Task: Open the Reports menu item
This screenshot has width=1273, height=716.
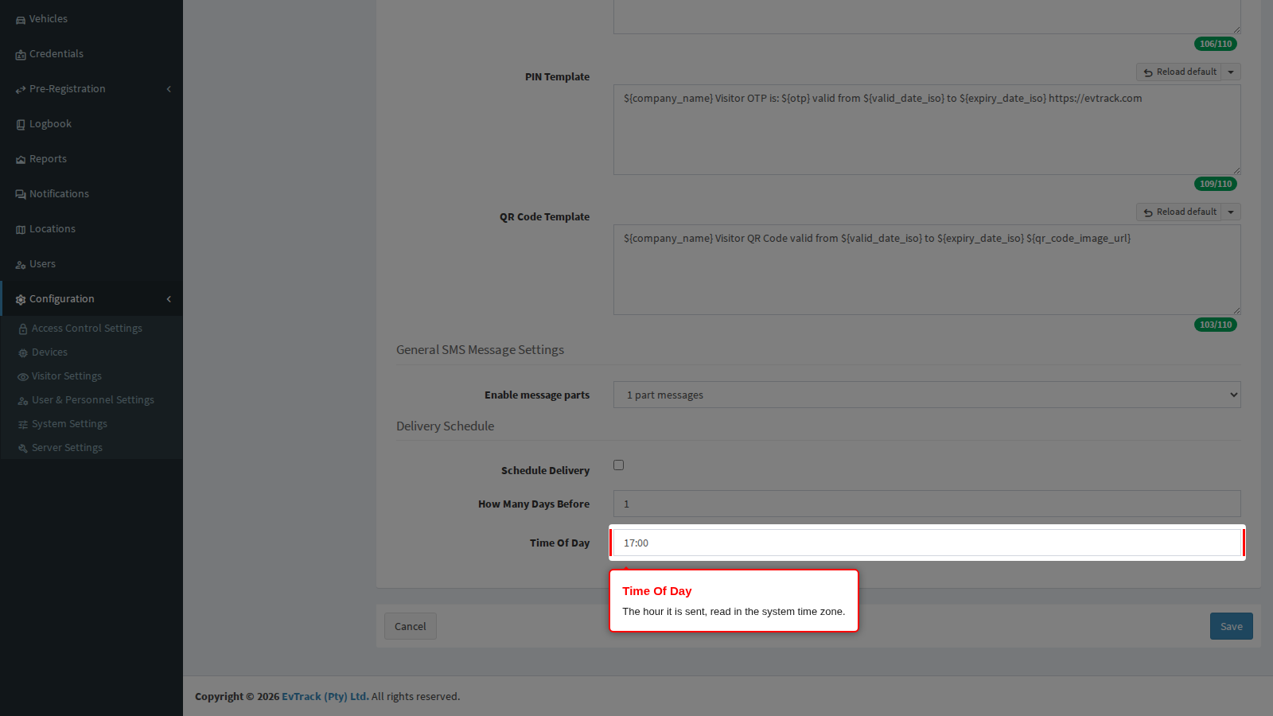Action: (91, 159)
